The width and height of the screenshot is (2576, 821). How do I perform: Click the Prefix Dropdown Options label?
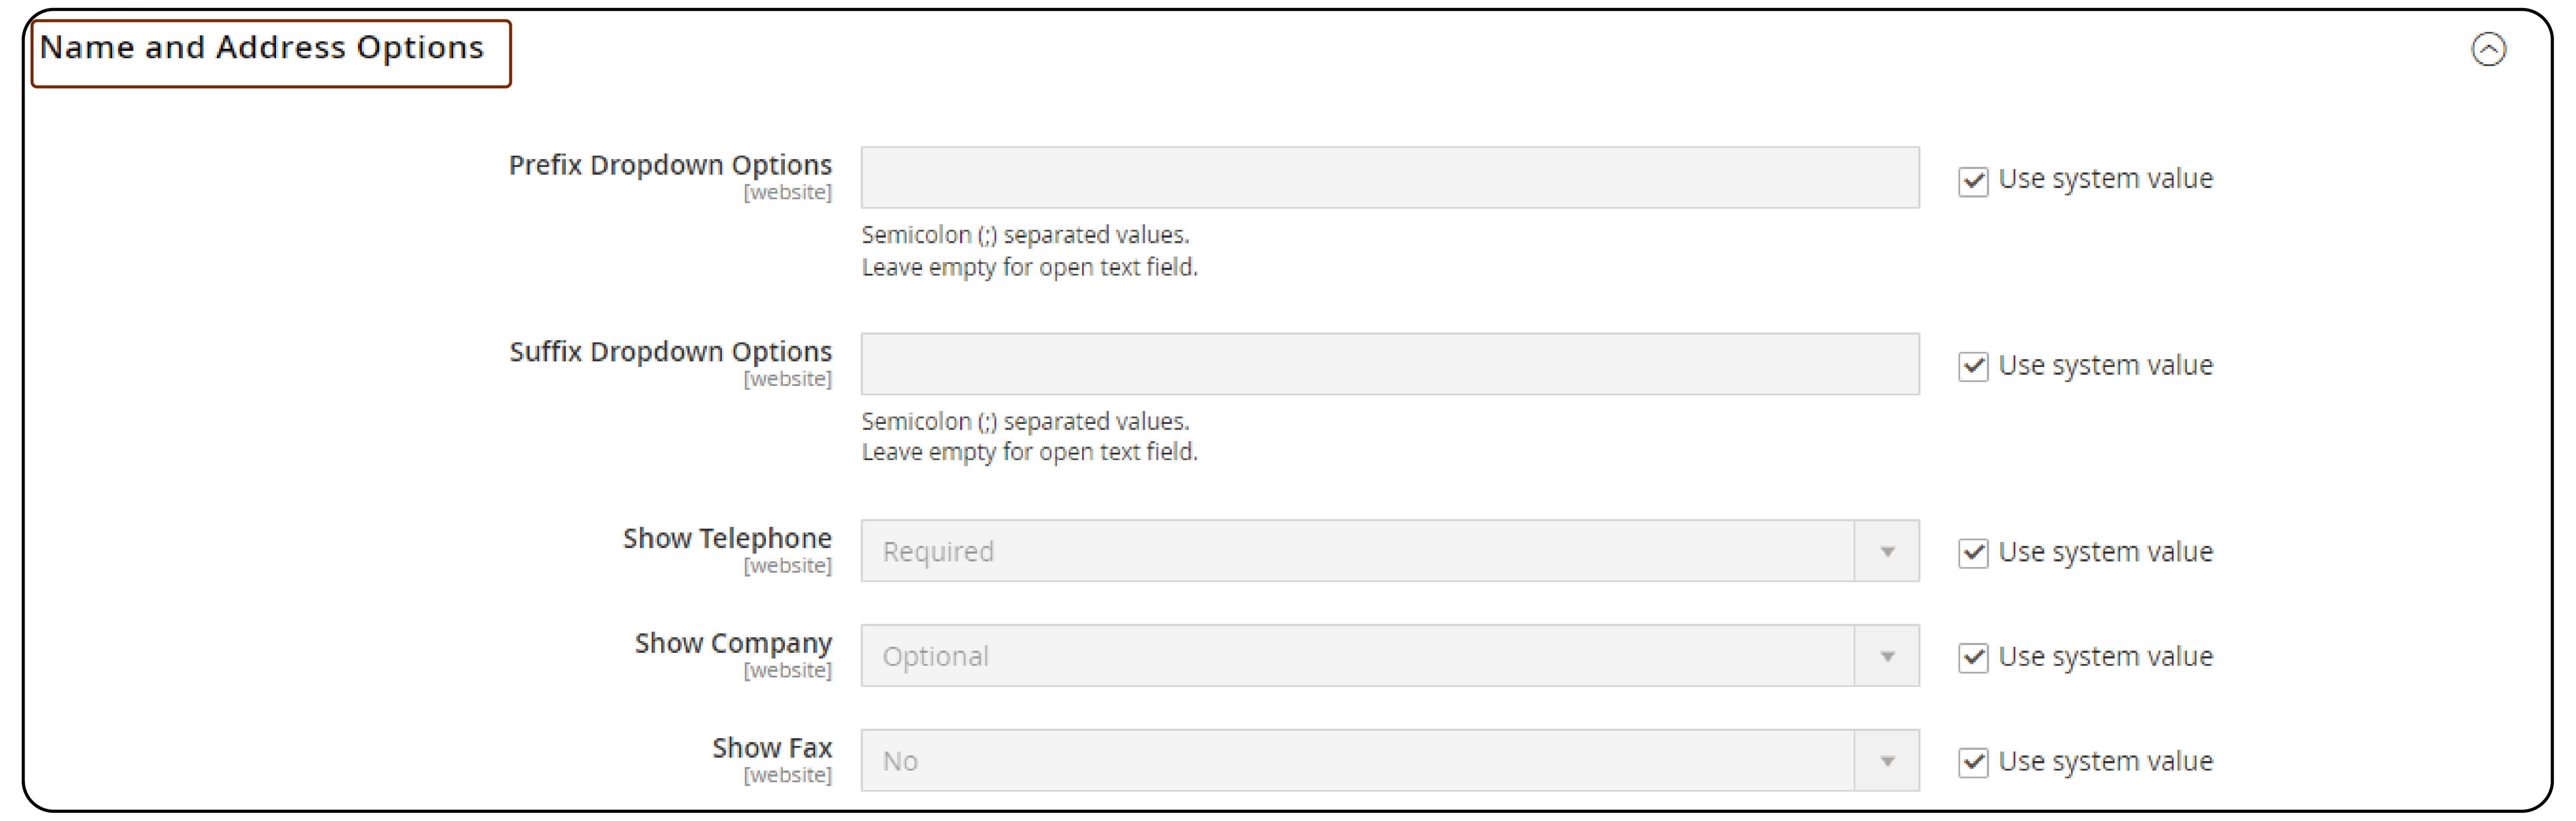(671, 165)
